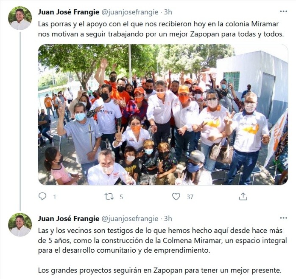Open the 3h timestamp of second tweet
The height and width of the screenshot is (279, 296).
(168, 219)
